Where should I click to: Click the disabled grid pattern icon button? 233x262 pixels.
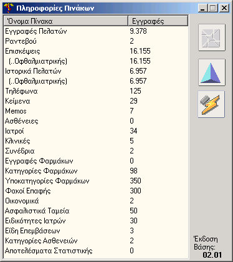(x=212, y=37)
